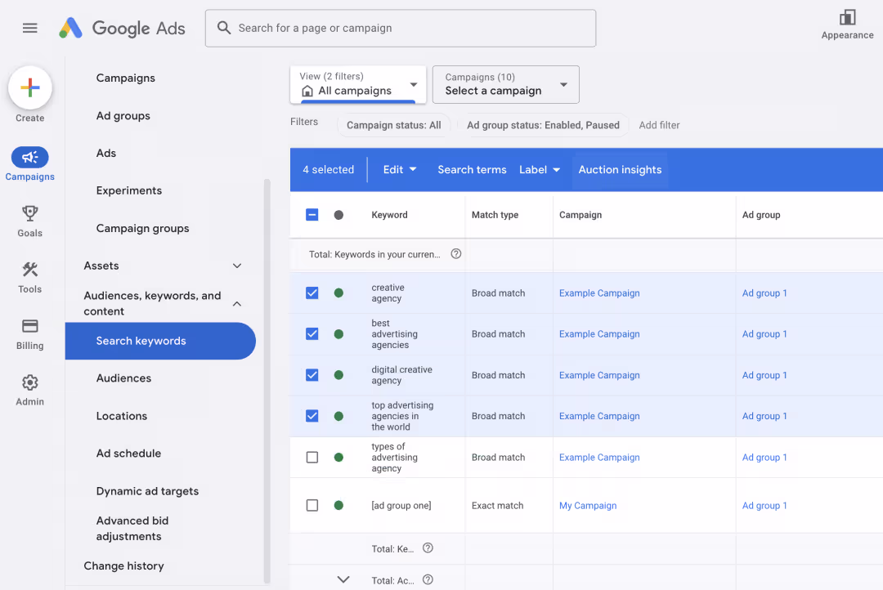Open the Select a campaign dropdown
The height and width of the screenshot is (590, 883).
[x=506, y=84]
